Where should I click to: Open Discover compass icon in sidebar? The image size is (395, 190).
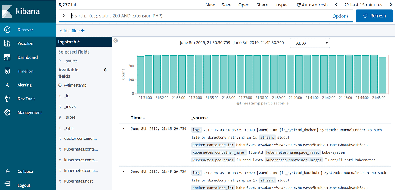[7, 30]
